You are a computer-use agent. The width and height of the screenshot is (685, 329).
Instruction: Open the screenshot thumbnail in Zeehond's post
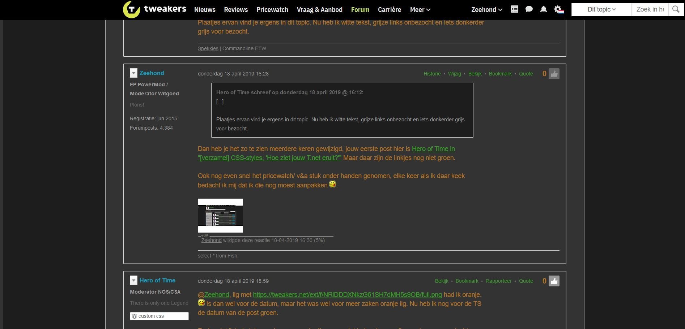coord(220,216)
